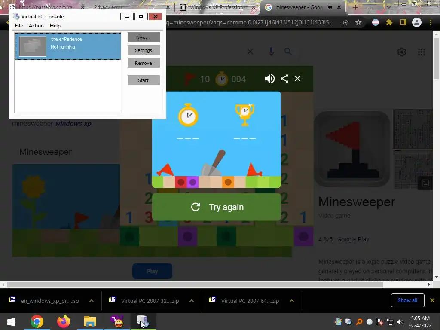Click the Play button below the game
This screenshot has height=330, width=440.
tap(152, 271)
